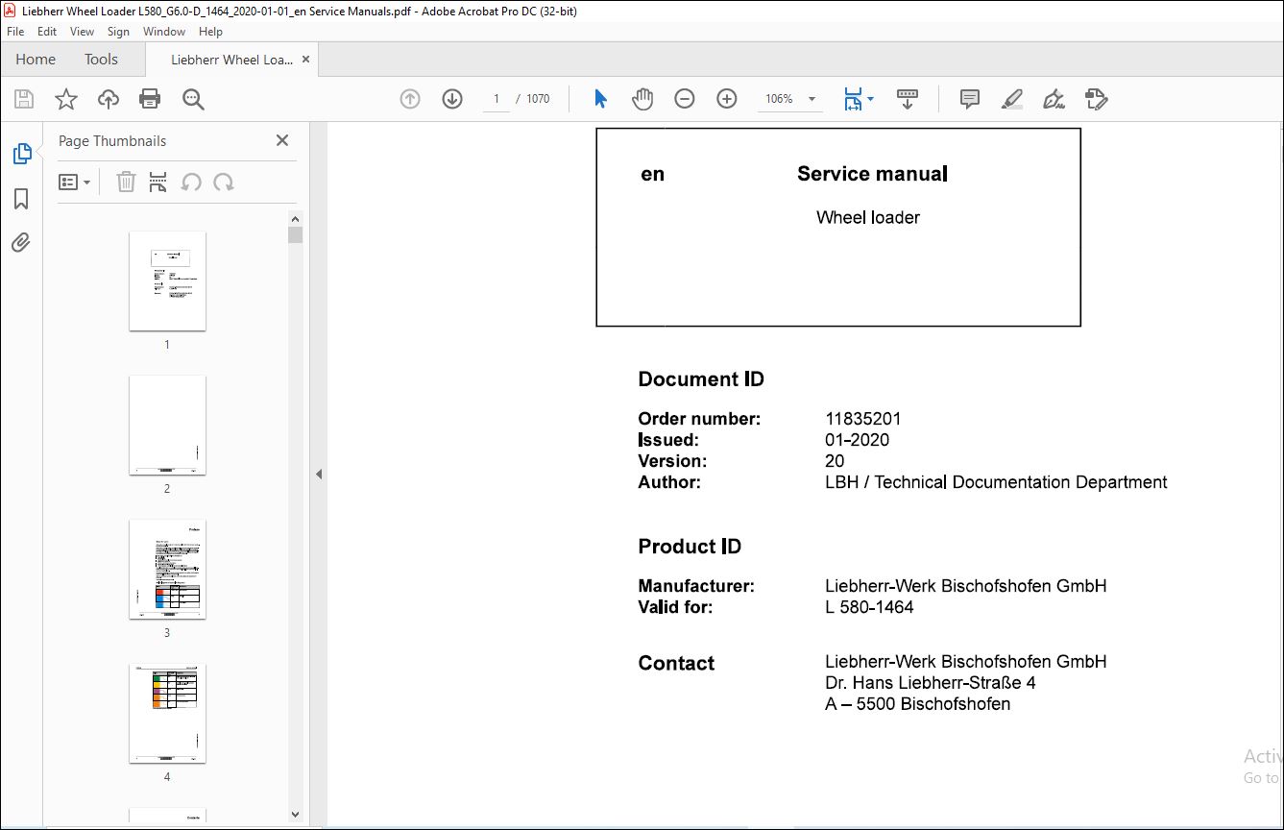Screen dimensions: 1284x830
Task: Click the Save file icon
Action: tap(24, 99)
